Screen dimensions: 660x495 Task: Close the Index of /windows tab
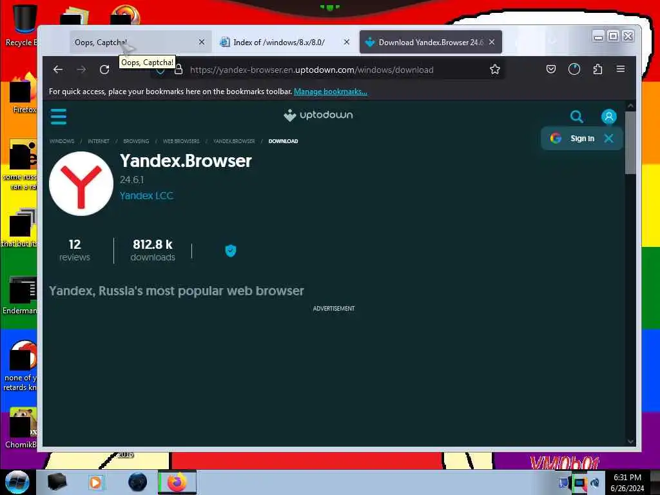pos(346,42)
